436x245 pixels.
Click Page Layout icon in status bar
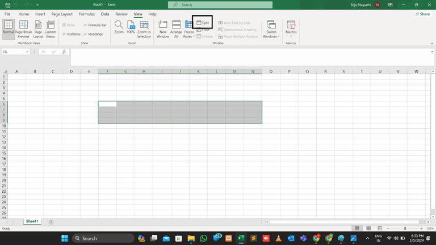[368, 229]
